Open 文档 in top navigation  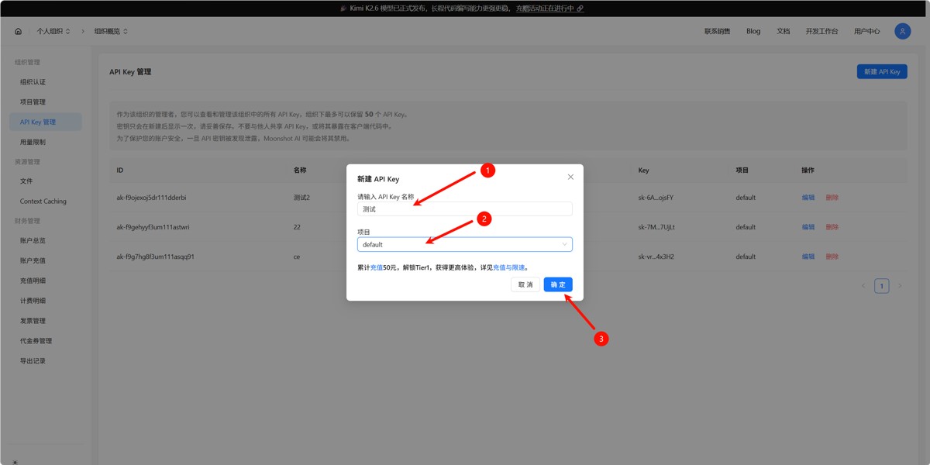click(x=783, y=32)
